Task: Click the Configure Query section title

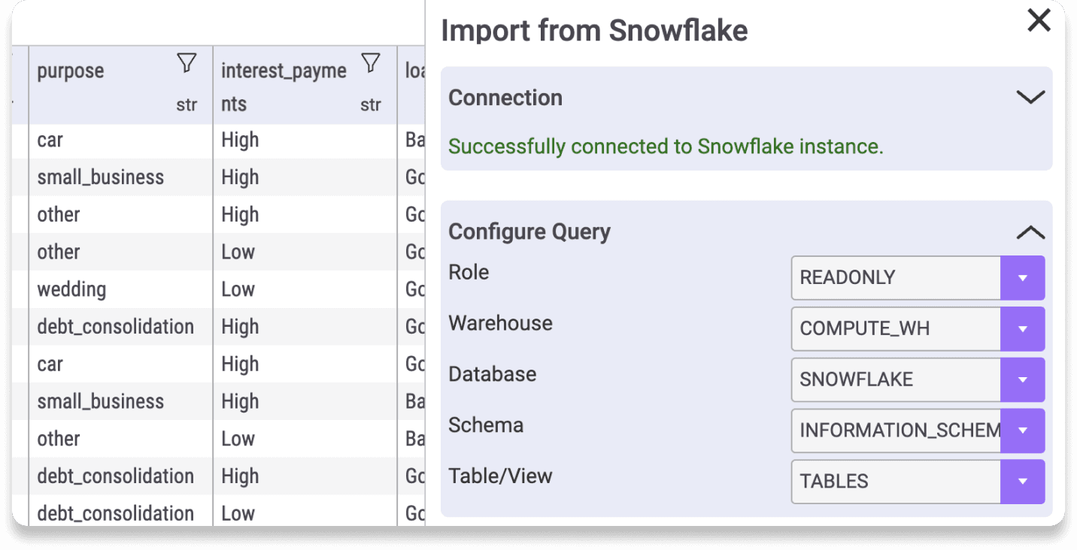Action: tap(529, 231)
